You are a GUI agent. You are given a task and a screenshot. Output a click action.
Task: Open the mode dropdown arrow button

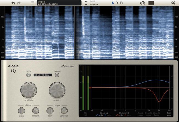coord(29,75)
